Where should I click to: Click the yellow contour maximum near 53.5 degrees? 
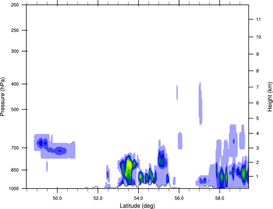129,164
